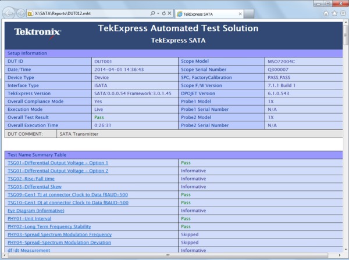The width and height of the screenshot is (349, 260).
Task: Open TSG02-Rise/Fall time link
Action: 30,179
